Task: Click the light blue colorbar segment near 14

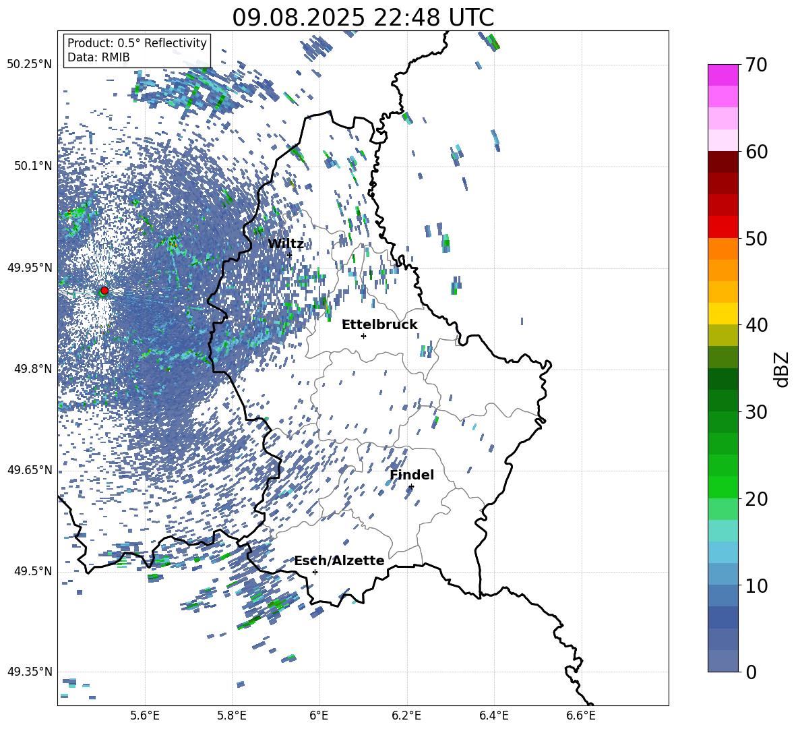Action: 723,552
